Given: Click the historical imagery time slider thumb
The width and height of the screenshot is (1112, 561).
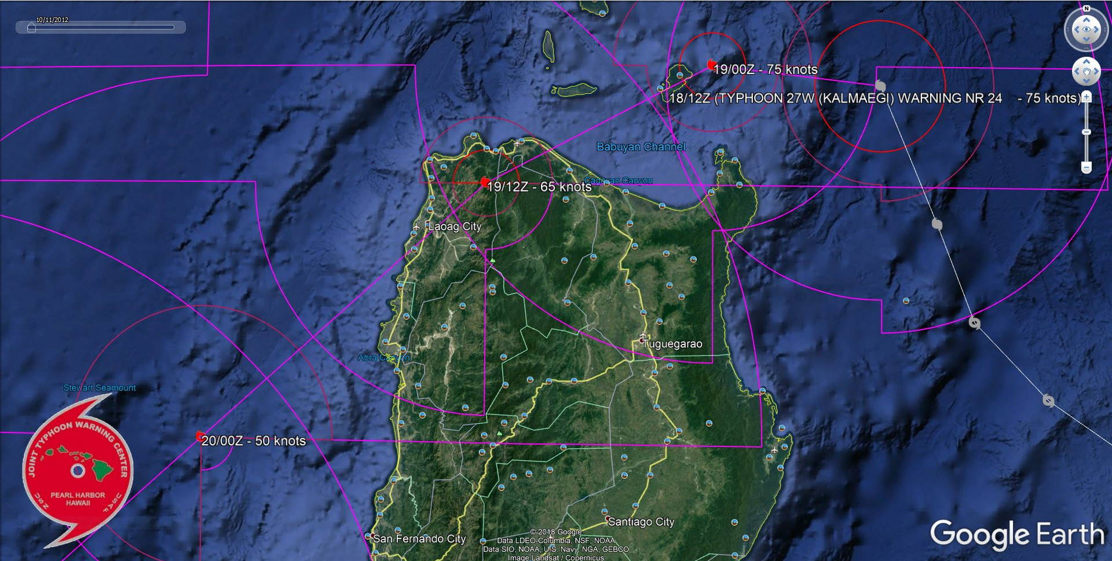Looking at the screenshot, I should coord(32,28).
